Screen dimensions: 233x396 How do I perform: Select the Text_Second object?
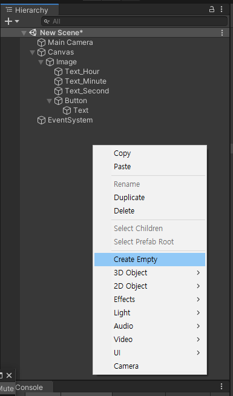pyautogui.click(x=87, y=91)
